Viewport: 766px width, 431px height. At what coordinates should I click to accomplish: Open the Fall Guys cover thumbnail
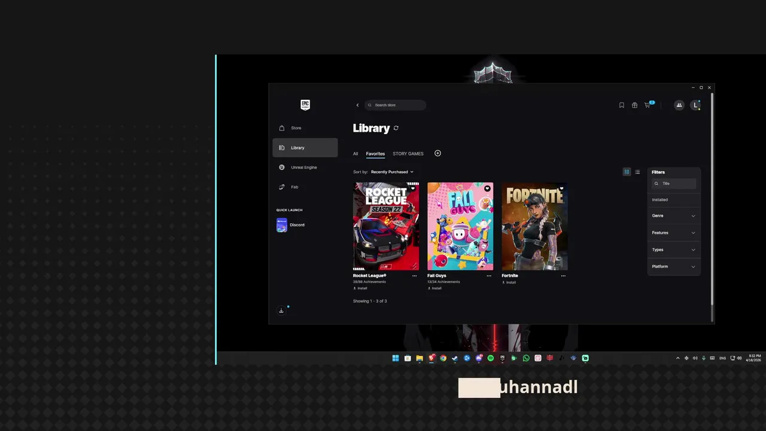[x=460, y=226]
